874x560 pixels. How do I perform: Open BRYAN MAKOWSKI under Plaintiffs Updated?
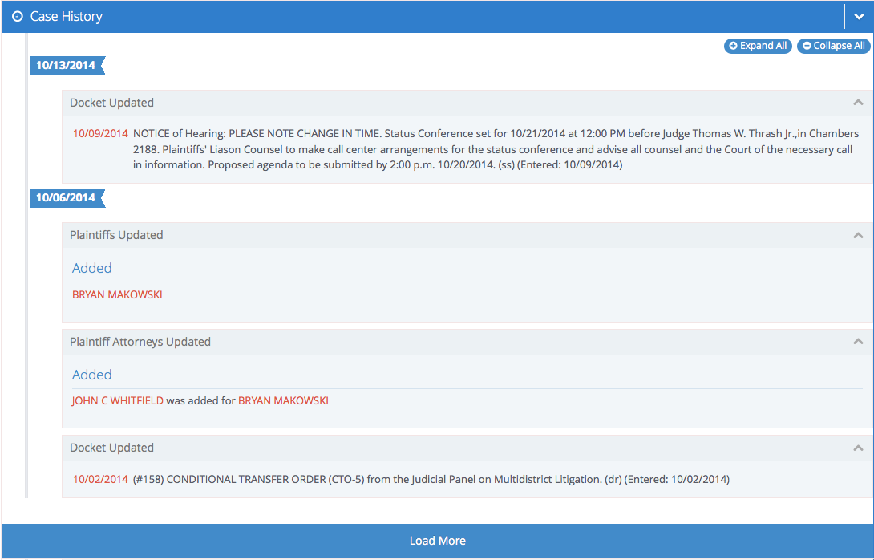tap(117, 294)
